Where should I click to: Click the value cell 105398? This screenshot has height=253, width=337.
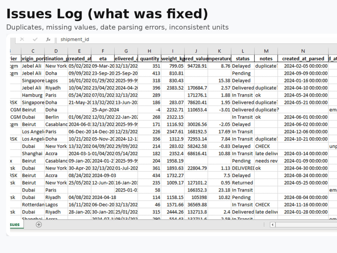pos(196,197)
